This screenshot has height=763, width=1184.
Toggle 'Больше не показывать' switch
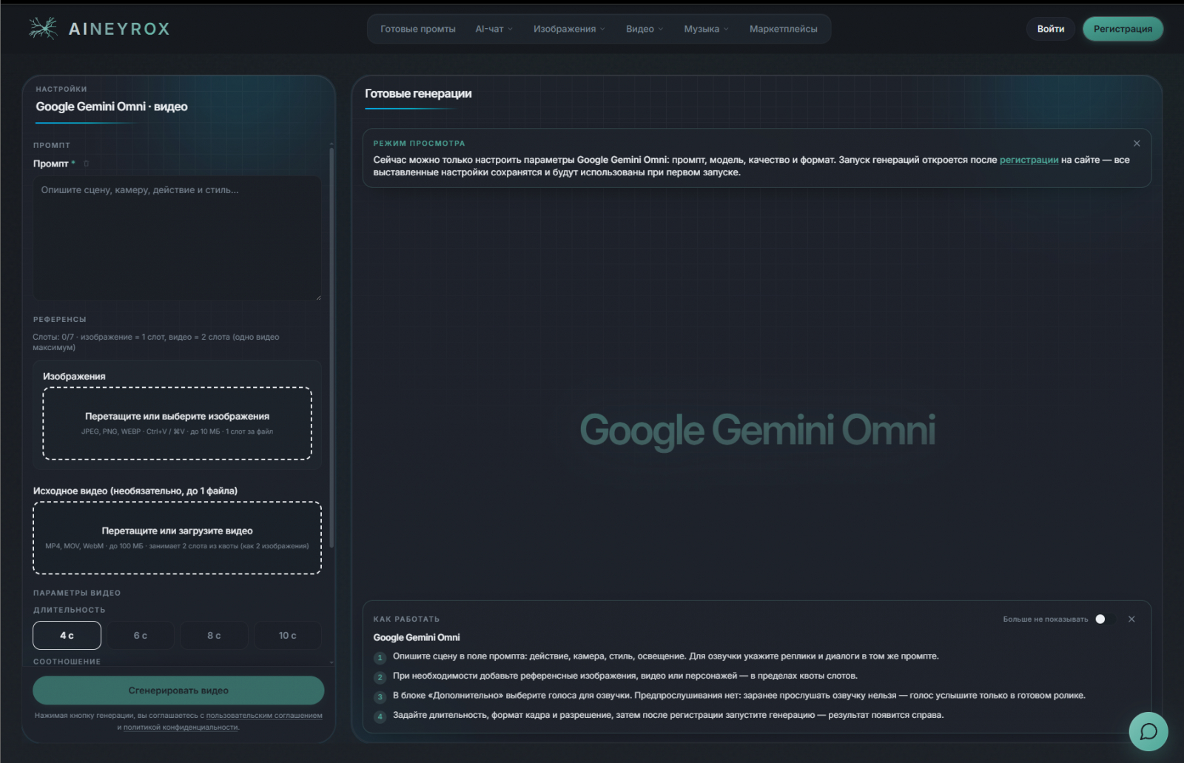[1105, 619]
